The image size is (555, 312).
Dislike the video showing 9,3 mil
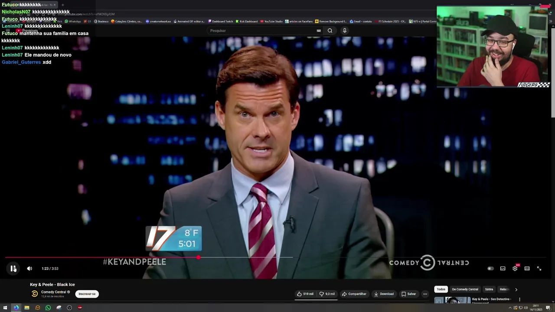[327, 294]
